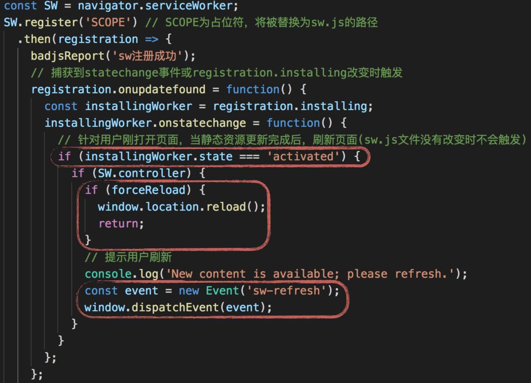
Task: Click the installingWorker.state expression
Action: 158,156
